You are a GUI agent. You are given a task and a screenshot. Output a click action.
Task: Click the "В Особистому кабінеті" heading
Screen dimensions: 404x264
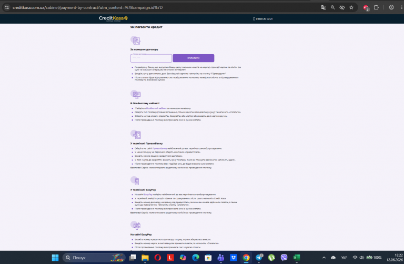[x=145, y=103]
